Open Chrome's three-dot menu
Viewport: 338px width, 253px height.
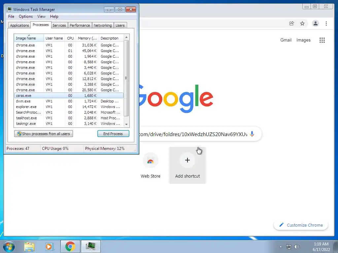pyautogui.click(x=326, y=23)
